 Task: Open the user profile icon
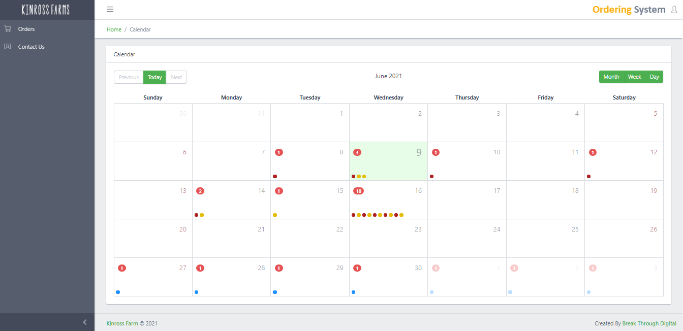pos(674,10)
